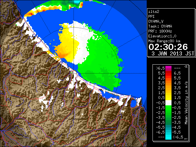The height and width of the screenshot is (147, 196).
Task: Click the time stamp 02:30:26
Action: 168,47
